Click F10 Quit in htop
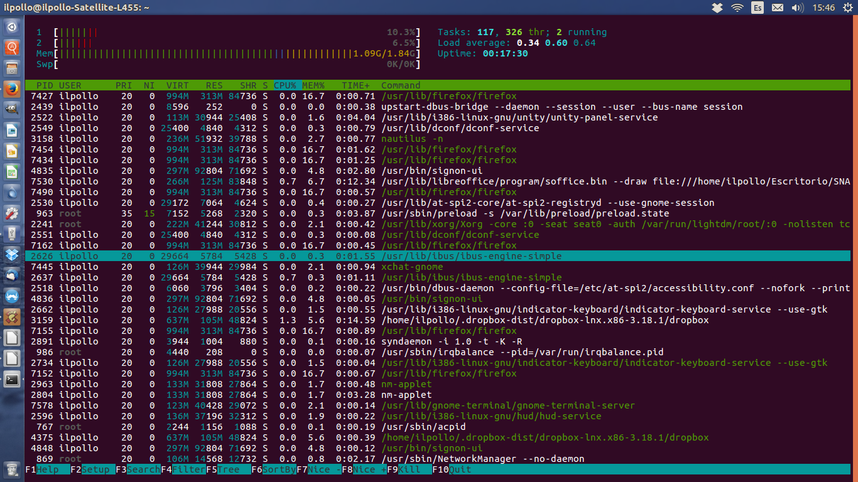The image size is (858, 482). 452,469
